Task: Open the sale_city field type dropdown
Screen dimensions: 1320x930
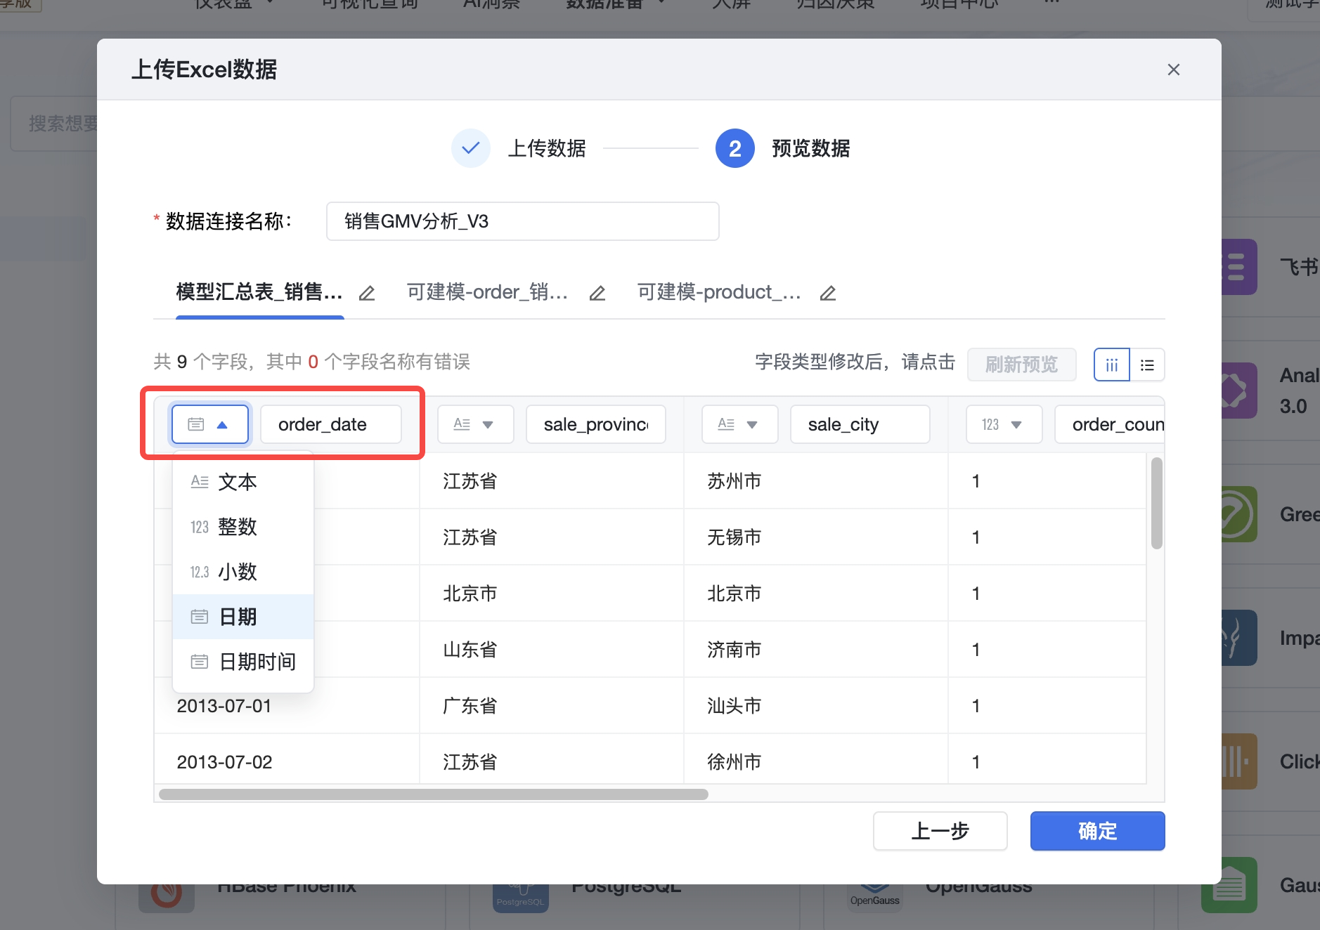Action: coord(739,424)
